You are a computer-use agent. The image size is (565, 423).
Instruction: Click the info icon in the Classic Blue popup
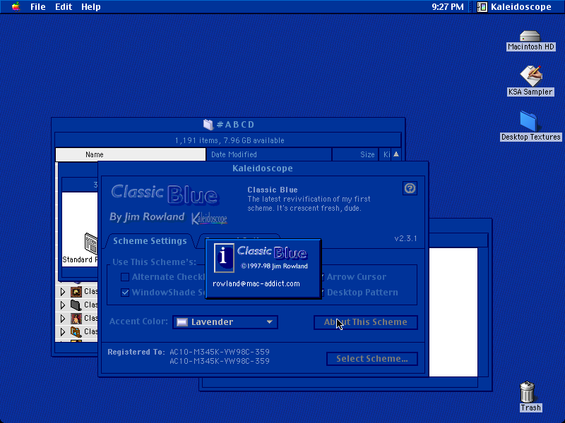224,258
